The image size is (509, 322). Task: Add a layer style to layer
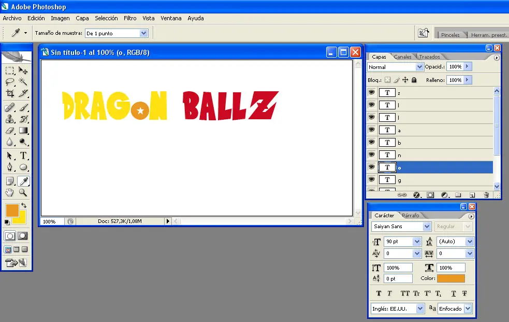(416, 195)
